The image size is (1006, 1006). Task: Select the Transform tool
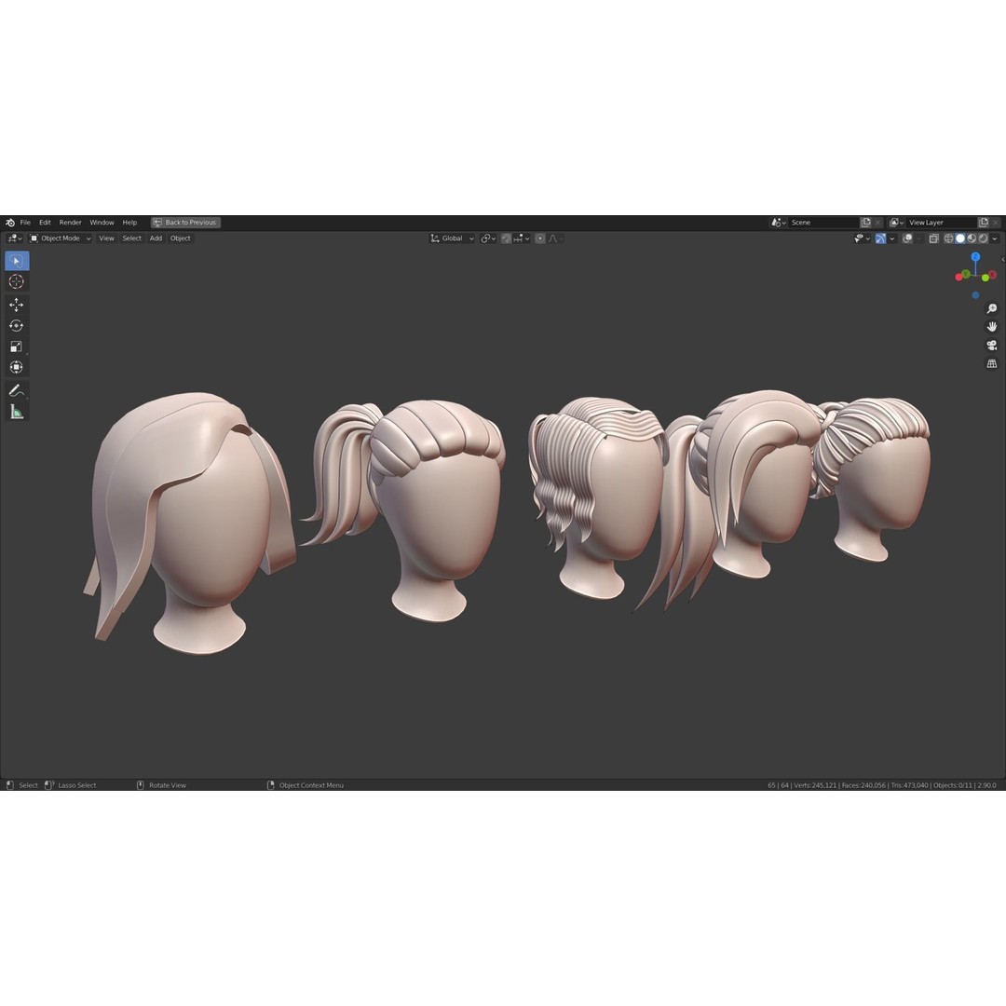pyautogui.click(x=17, y=367)
